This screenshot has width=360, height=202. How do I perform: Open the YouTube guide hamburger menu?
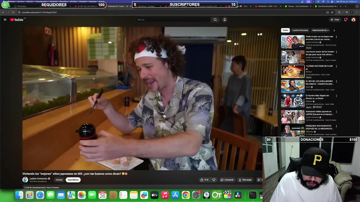click(5, 20)
